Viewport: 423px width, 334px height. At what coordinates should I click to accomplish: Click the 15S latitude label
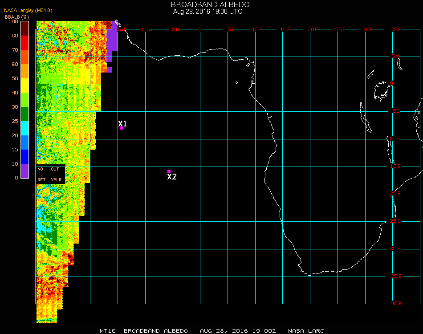(x=396, y=167)
